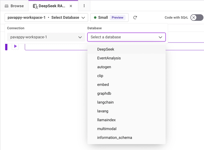
Task: Select the lavang database option
Action: [126, 111]
